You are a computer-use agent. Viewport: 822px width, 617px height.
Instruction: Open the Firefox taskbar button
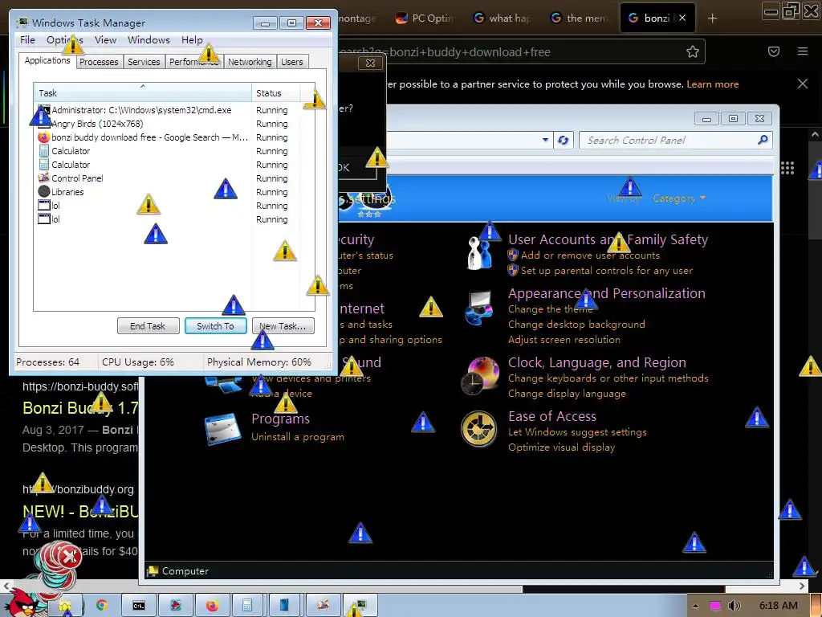[x=212, y=606]
